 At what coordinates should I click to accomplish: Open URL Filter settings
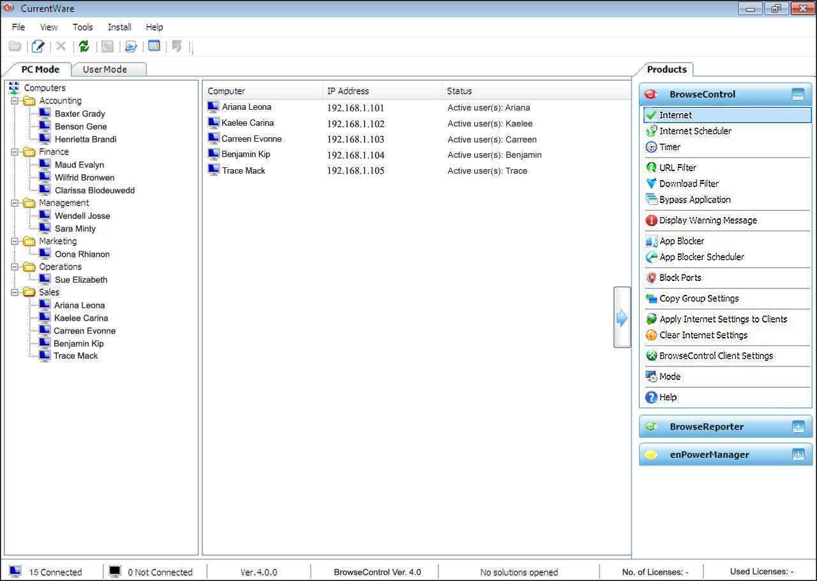[677, 167]
